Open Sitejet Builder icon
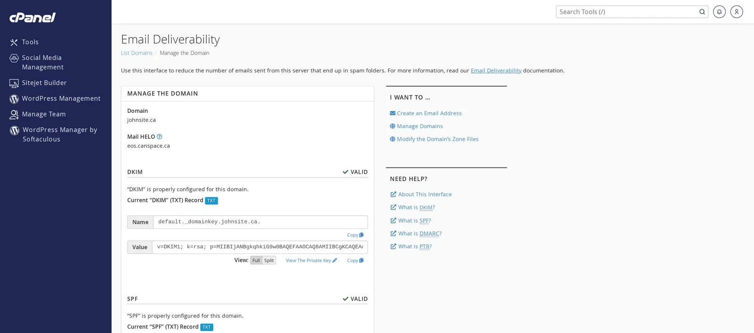 click(14, 83)
